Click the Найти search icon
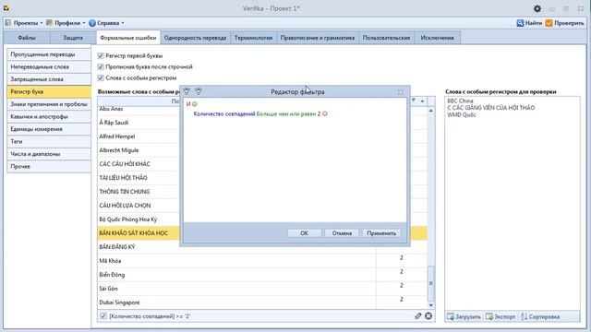 pyautogui.click(x=520, y=23)
